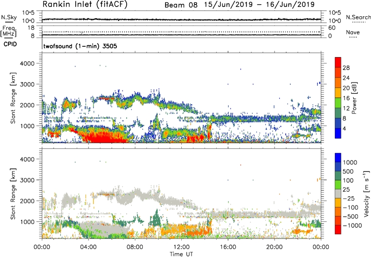
Task: Click the red top segment of Power colorbar
Action: (338, 62)
